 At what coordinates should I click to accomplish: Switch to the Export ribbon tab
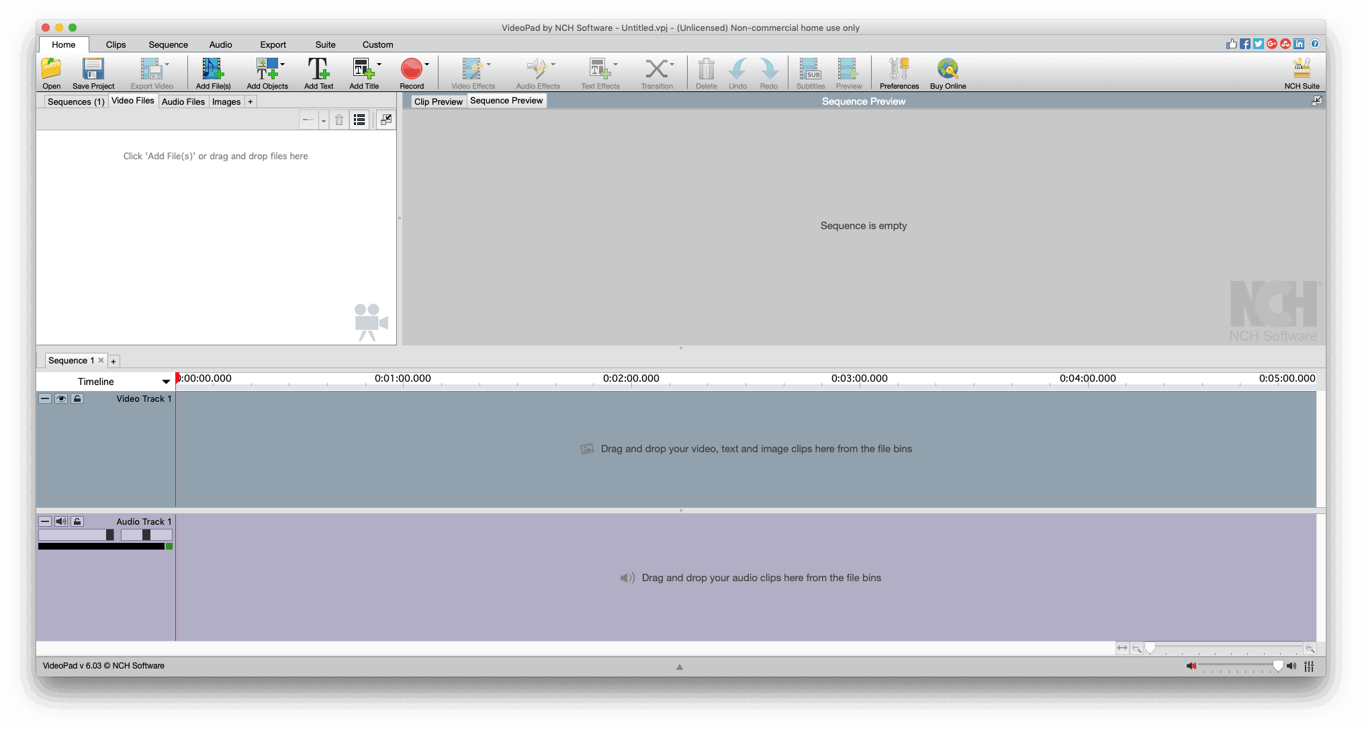[273, 44]
